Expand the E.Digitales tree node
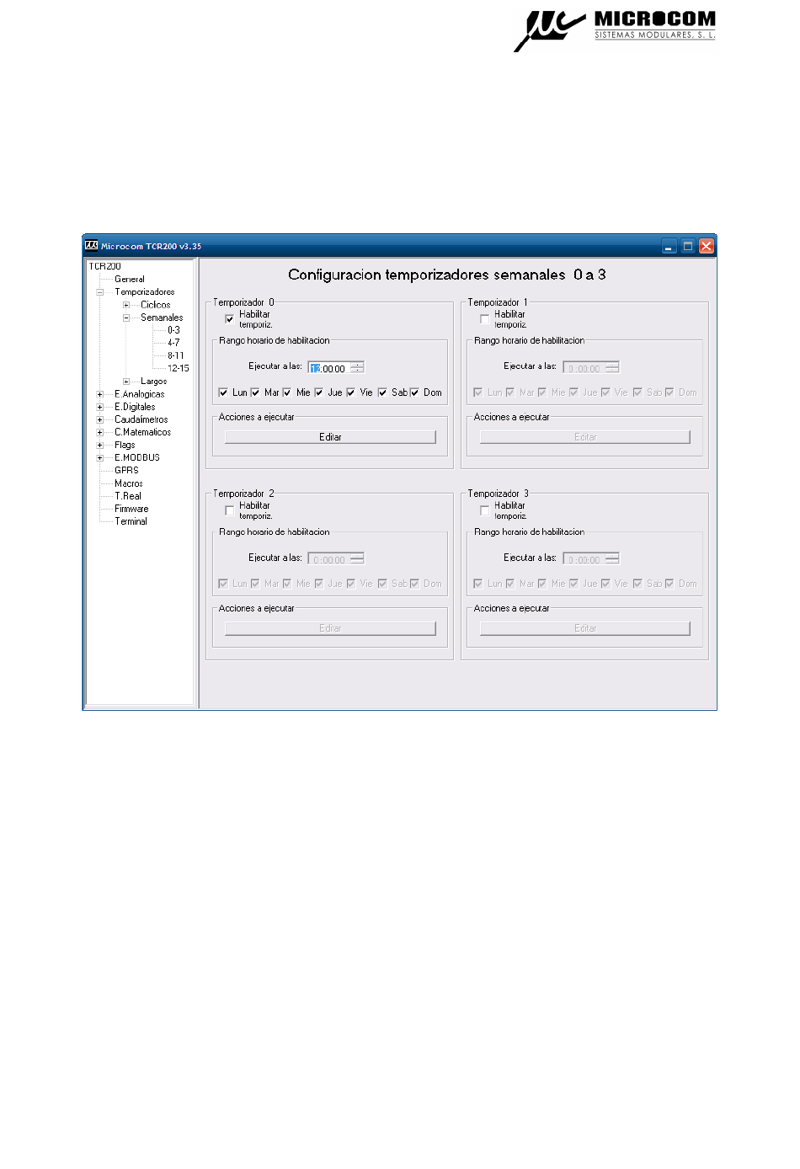Viewport: 800px width, 1169px height. (x=100, y=407)
